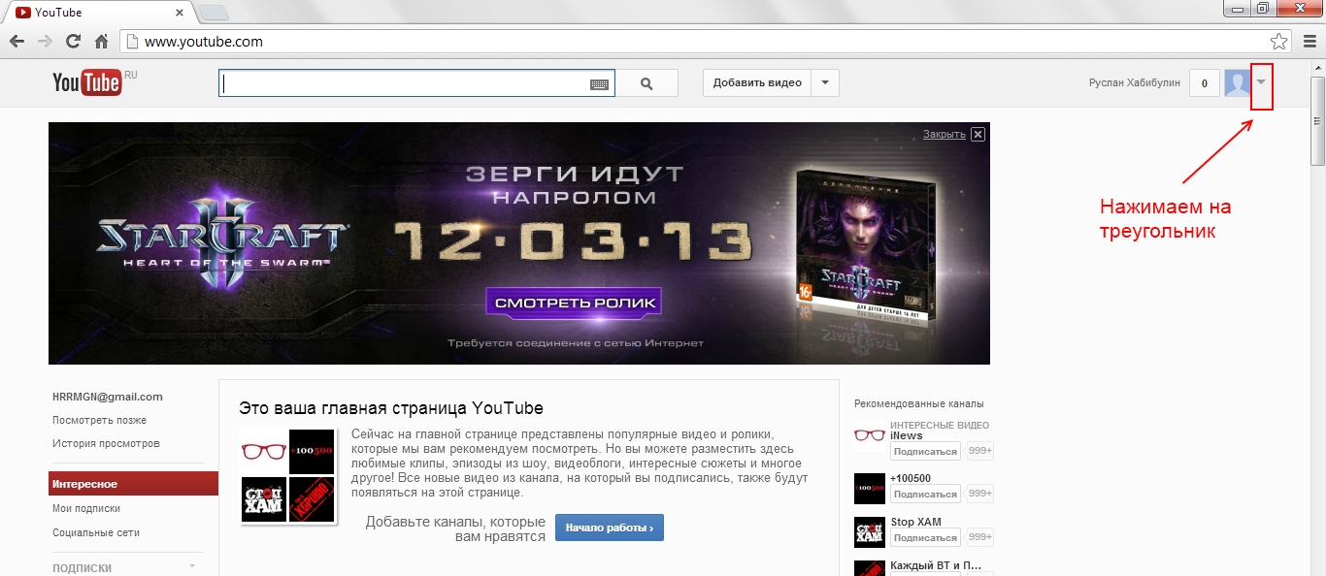Expand the account triangle dropdown
1326x576 pixels.
[1261, 83]
